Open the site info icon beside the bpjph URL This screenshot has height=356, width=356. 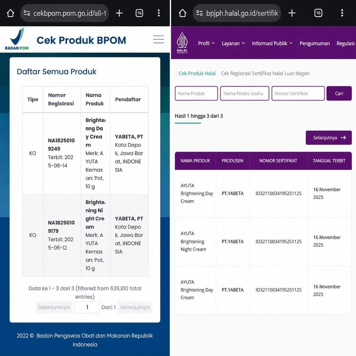pos(199,13)
